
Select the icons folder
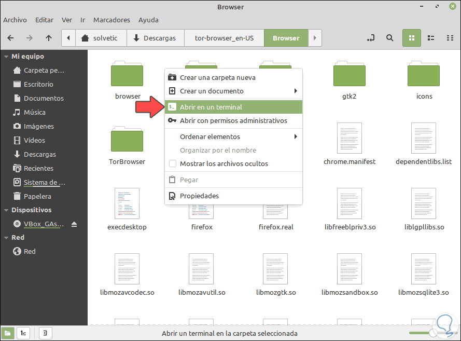[x=423, y=74]
